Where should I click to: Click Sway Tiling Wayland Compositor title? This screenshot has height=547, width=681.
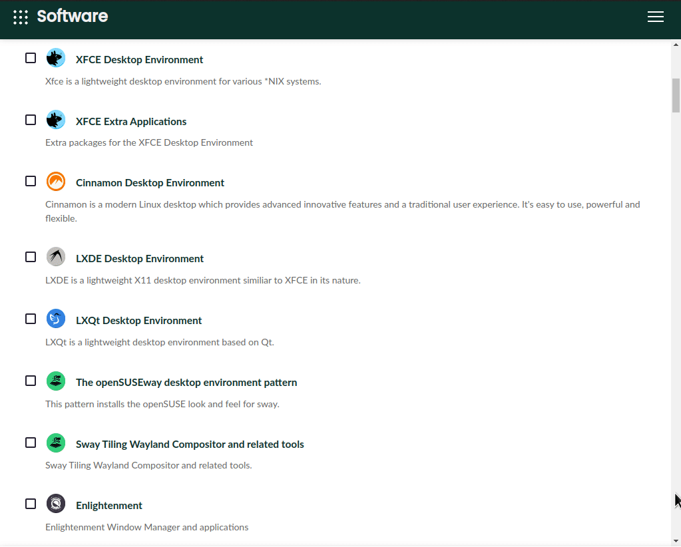coord(190,445)
